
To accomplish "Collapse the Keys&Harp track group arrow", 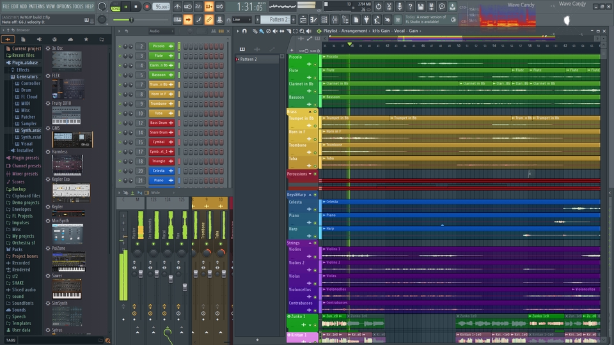I will click(x=310, y=195).
